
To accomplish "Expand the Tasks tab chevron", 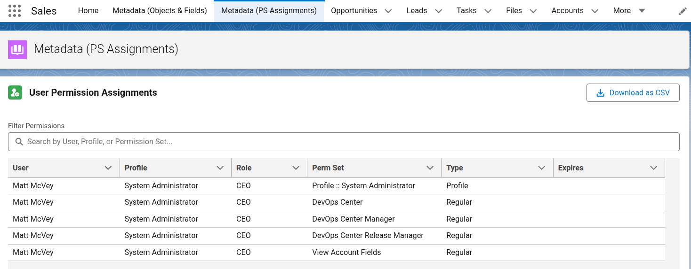I will (488, 11).
